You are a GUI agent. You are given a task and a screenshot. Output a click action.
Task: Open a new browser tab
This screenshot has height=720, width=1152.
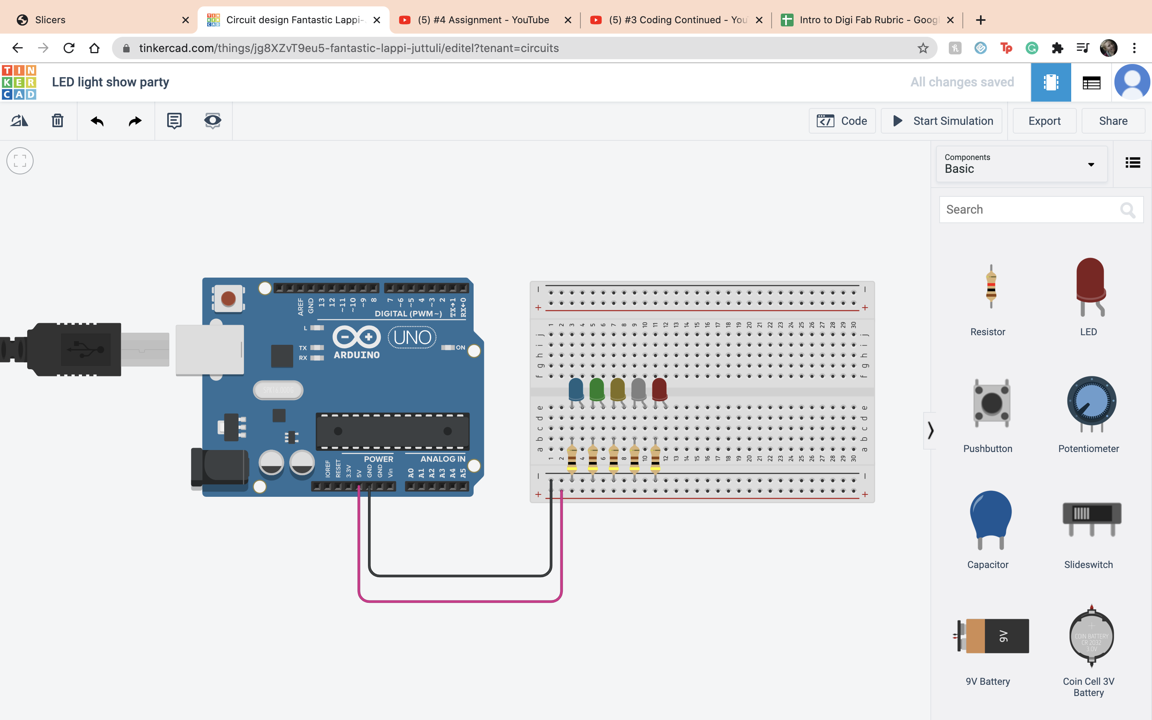click(980, 20)
